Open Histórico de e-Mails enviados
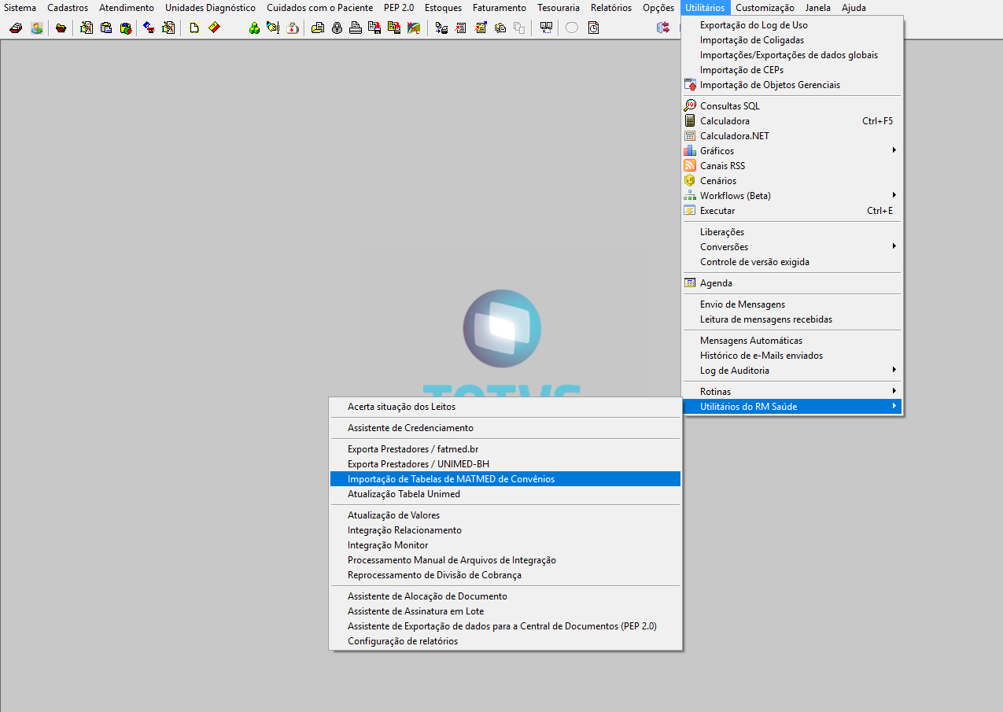Image resolution: width=1003 pixels, height=712 pixels. coord(792,356)
